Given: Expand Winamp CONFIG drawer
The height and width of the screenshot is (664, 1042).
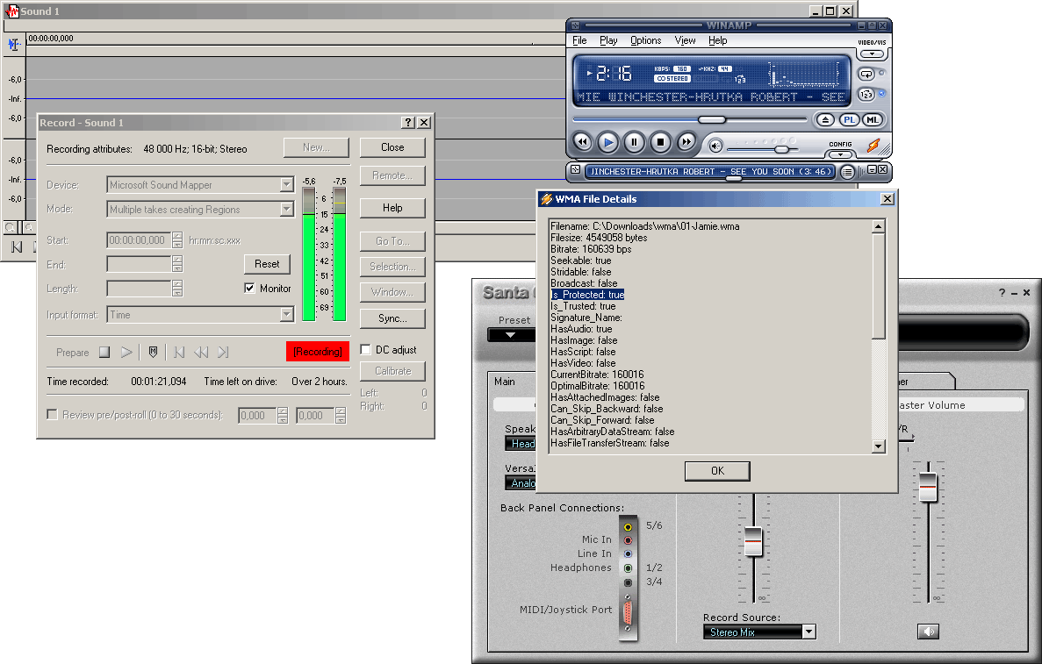Looking at the screenshot, I should tap(841, 154).
